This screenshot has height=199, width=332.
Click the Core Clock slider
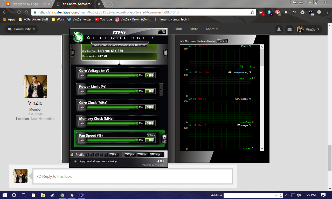tap(112, 107)
